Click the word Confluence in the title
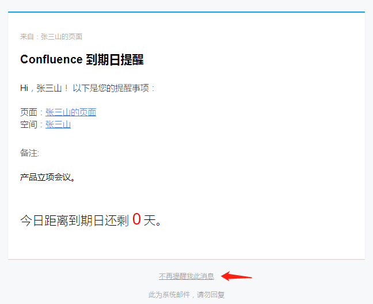The image size is (373, 304). pyautogui.click(x=51, y=60)
